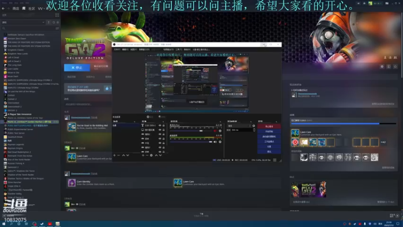Open Edit menu (编辑) in OBS
Viewport: 403px width, 227px height.
click(x=125, y=49)
